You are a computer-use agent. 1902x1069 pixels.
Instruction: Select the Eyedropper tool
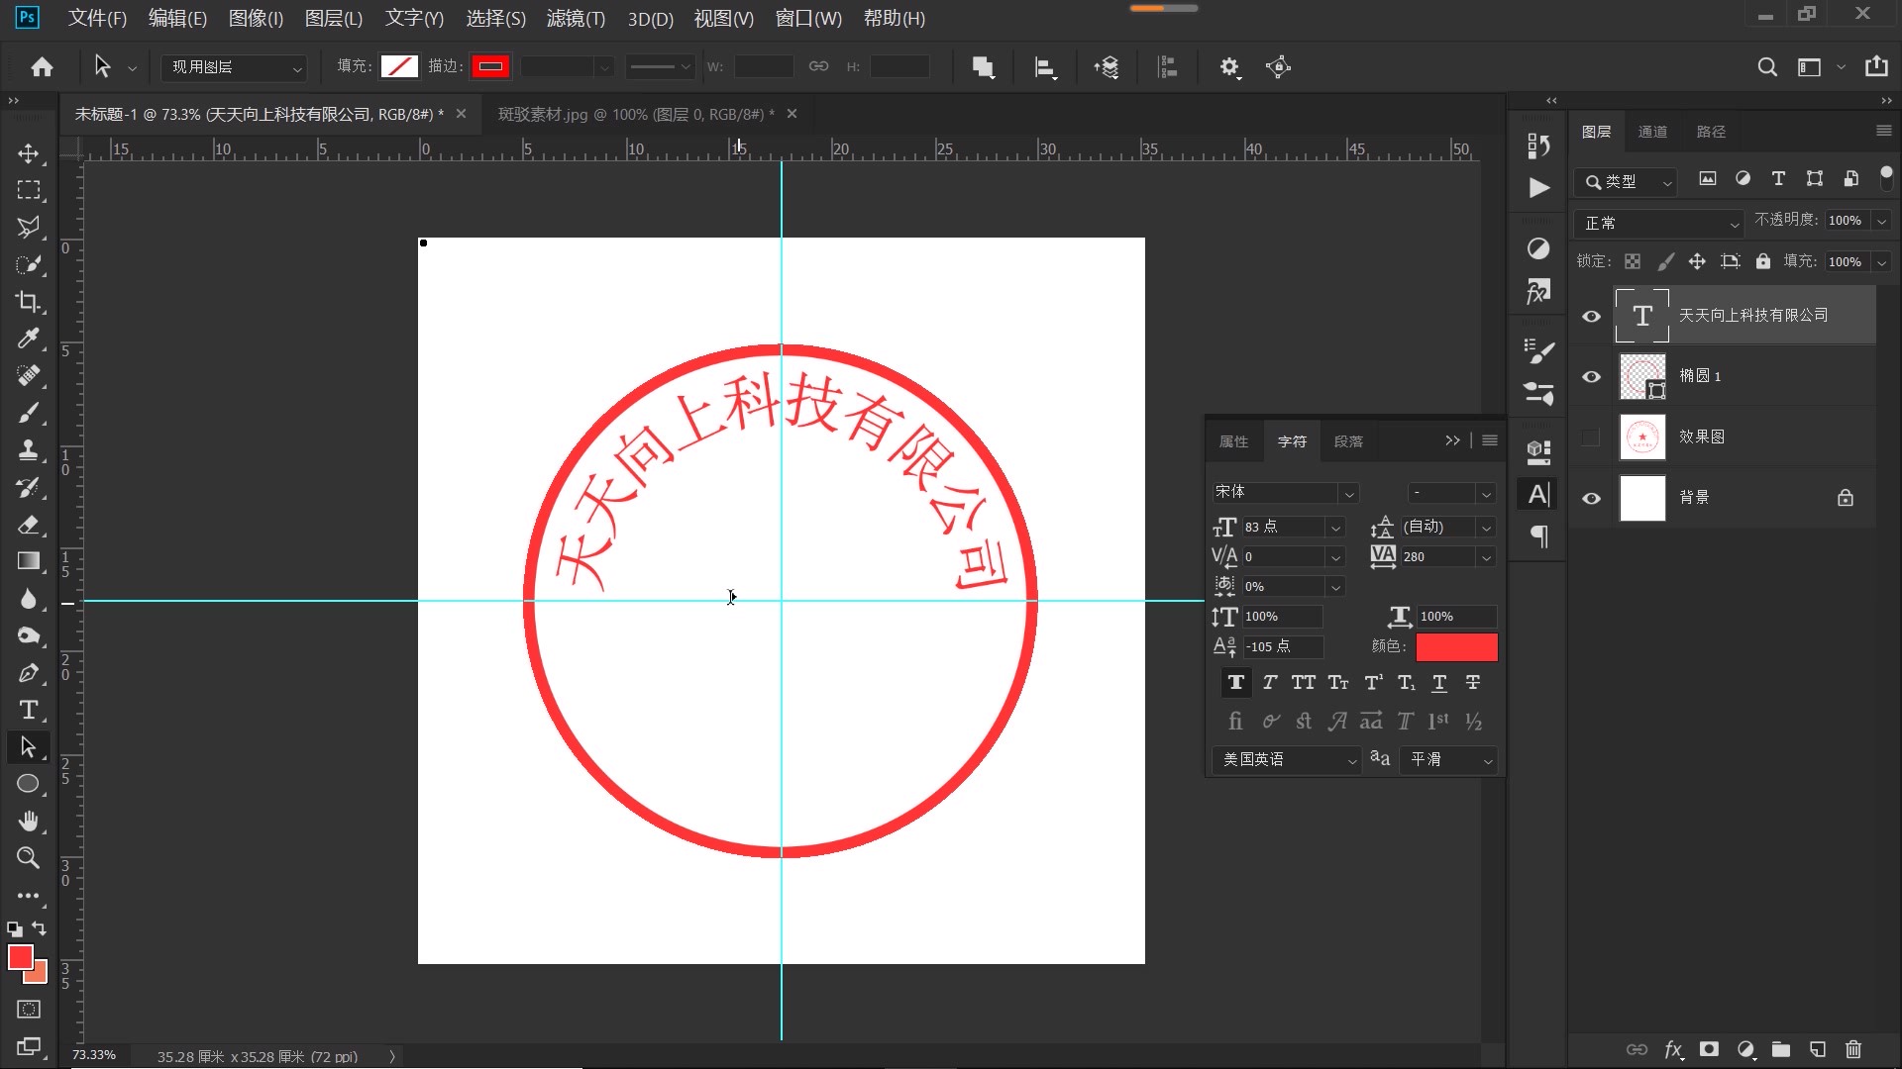(29, 339)
